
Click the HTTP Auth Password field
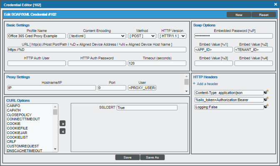[x=97, y=63]
